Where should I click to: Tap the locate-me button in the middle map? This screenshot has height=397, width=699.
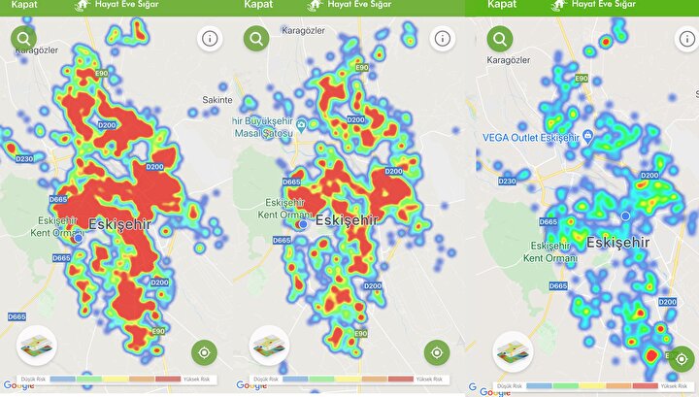(x=437, y=351)
